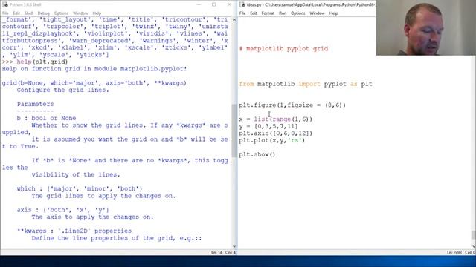The width and height of the screenshot is (476, 267).
Task: Click 'b : bool or None' line
Action: click(x=46, y=118)
